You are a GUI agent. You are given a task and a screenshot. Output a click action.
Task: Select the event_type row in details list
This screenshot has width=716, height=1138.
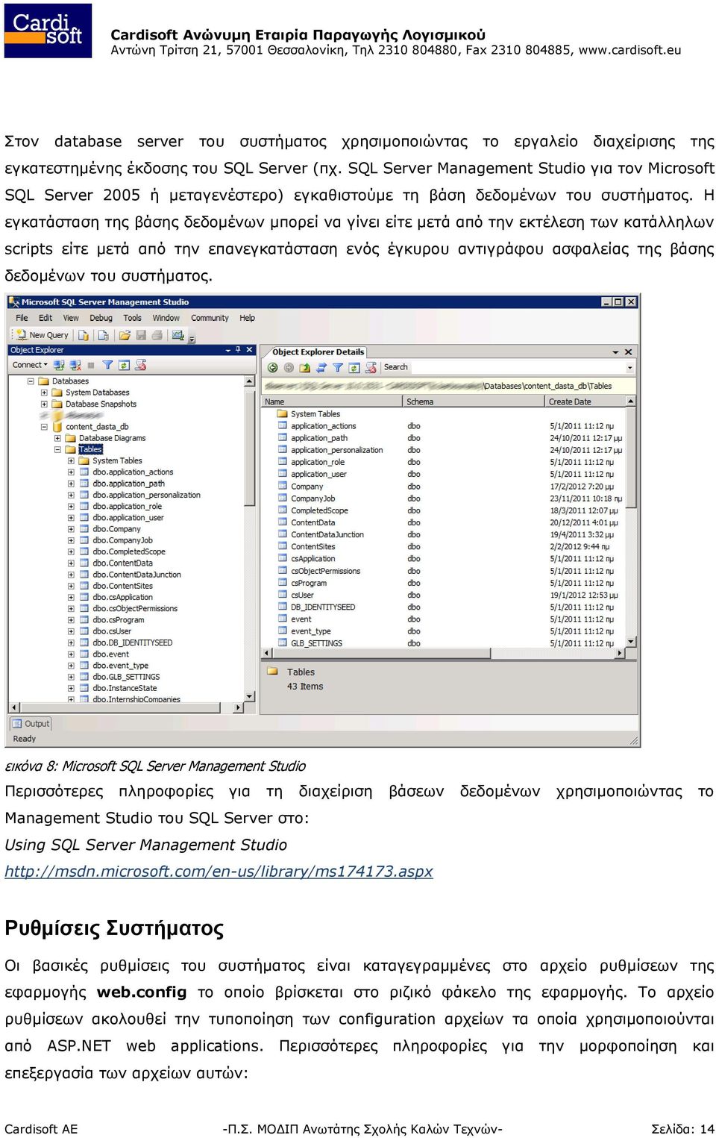point(310,631)
